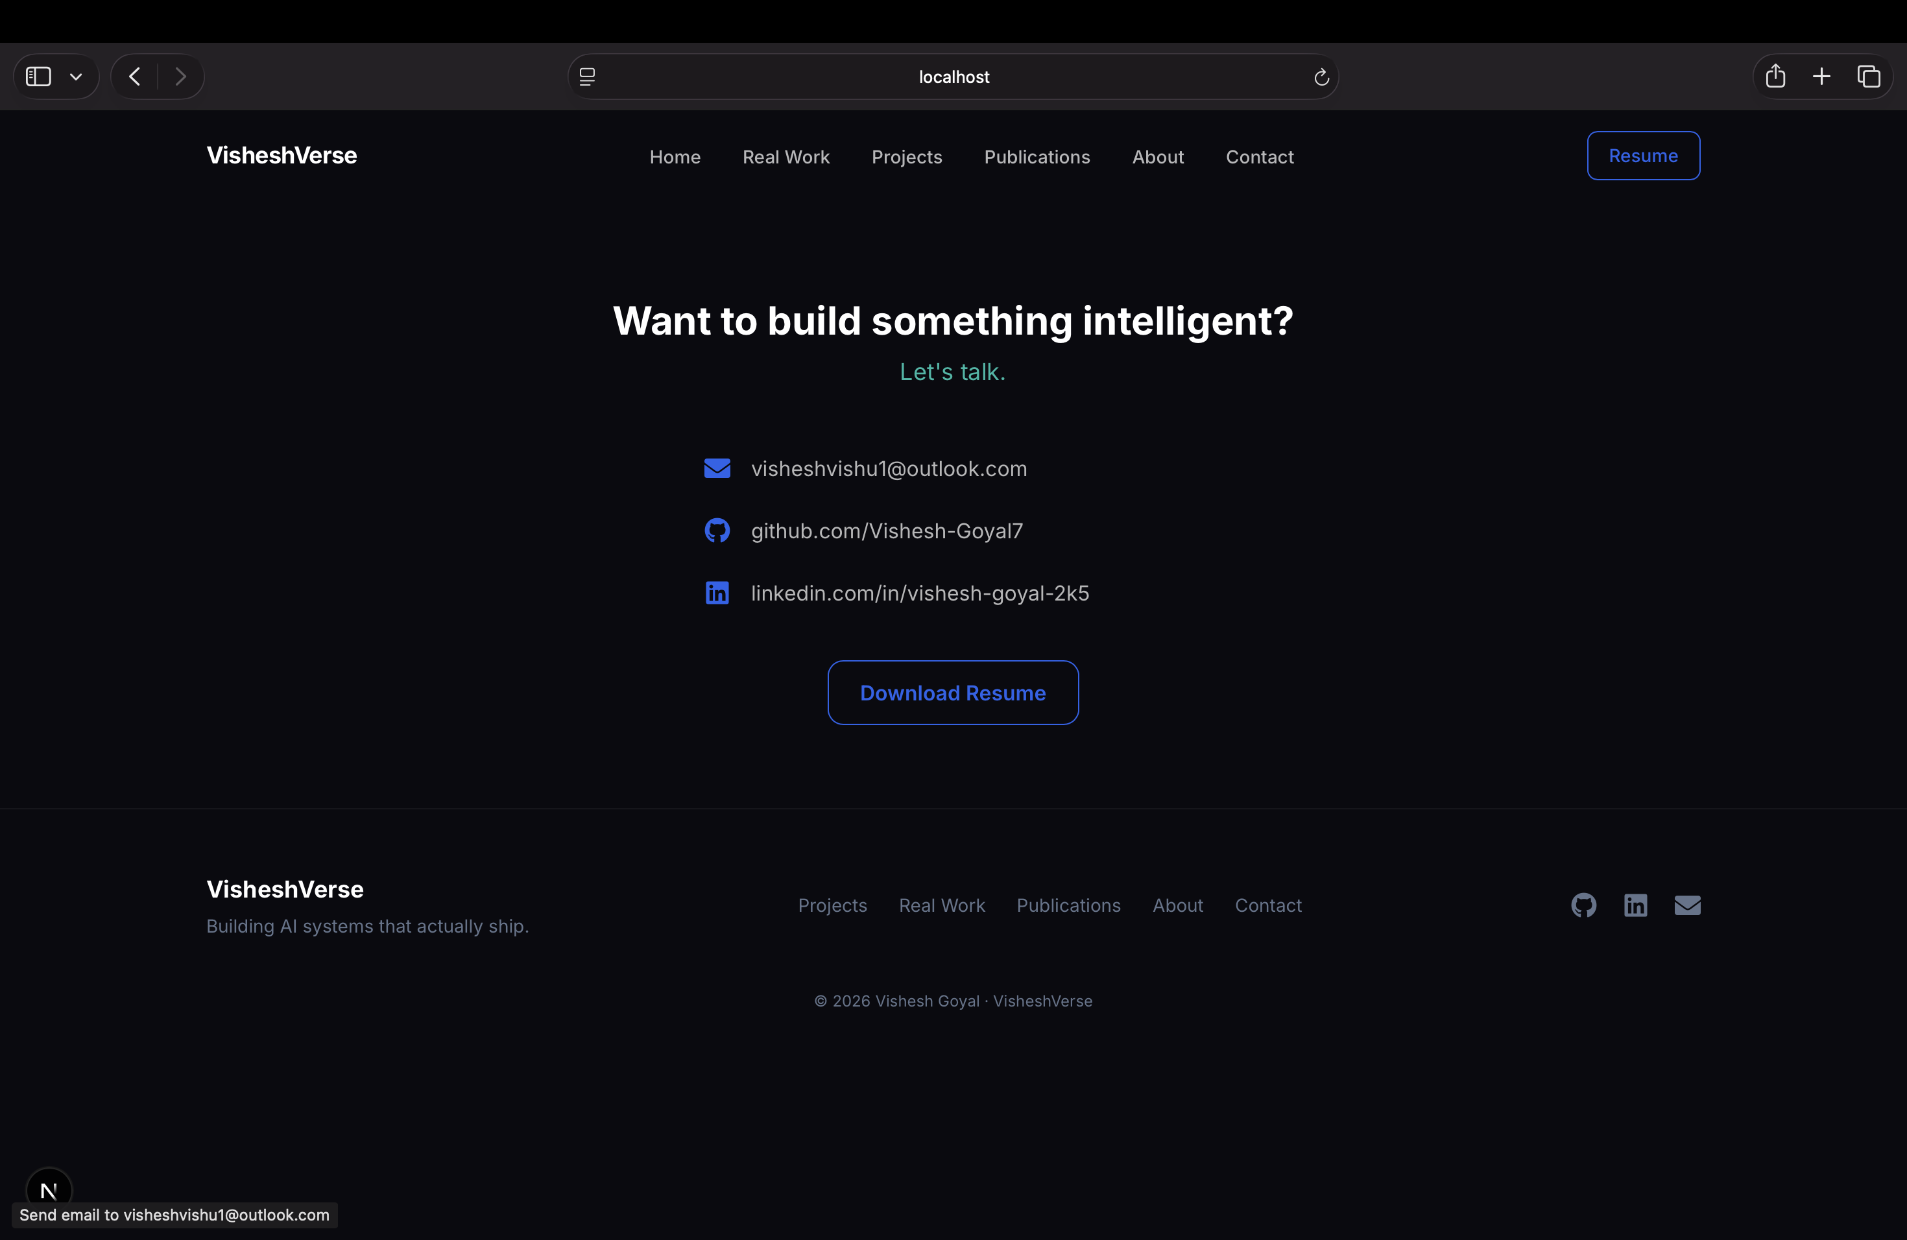This screenshot has width=1907, height=1240.
Task: Open Projects in the footer links
Action: tap(832, 905)
